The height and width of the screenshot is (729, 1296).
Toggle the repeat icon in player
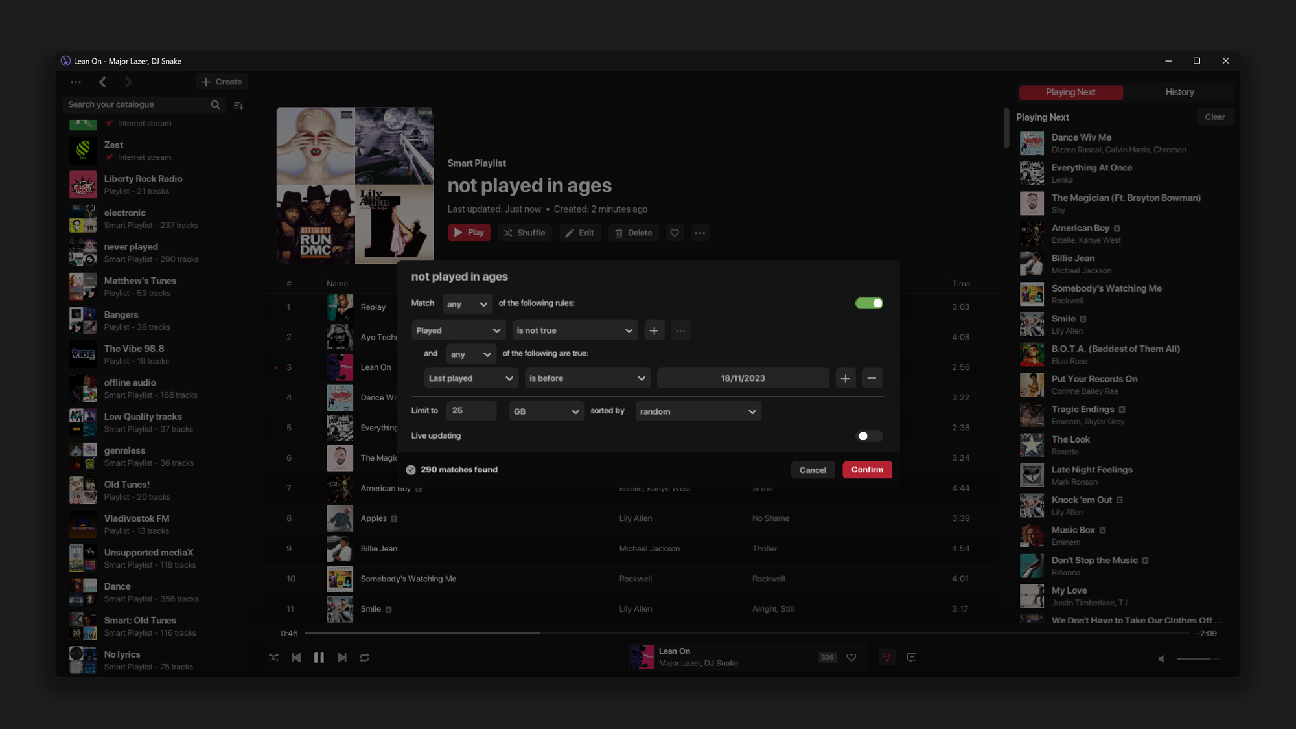(365, 657)
